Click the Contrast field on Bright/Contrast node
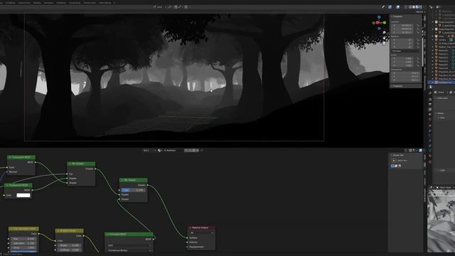 click(x=70, y=250)
